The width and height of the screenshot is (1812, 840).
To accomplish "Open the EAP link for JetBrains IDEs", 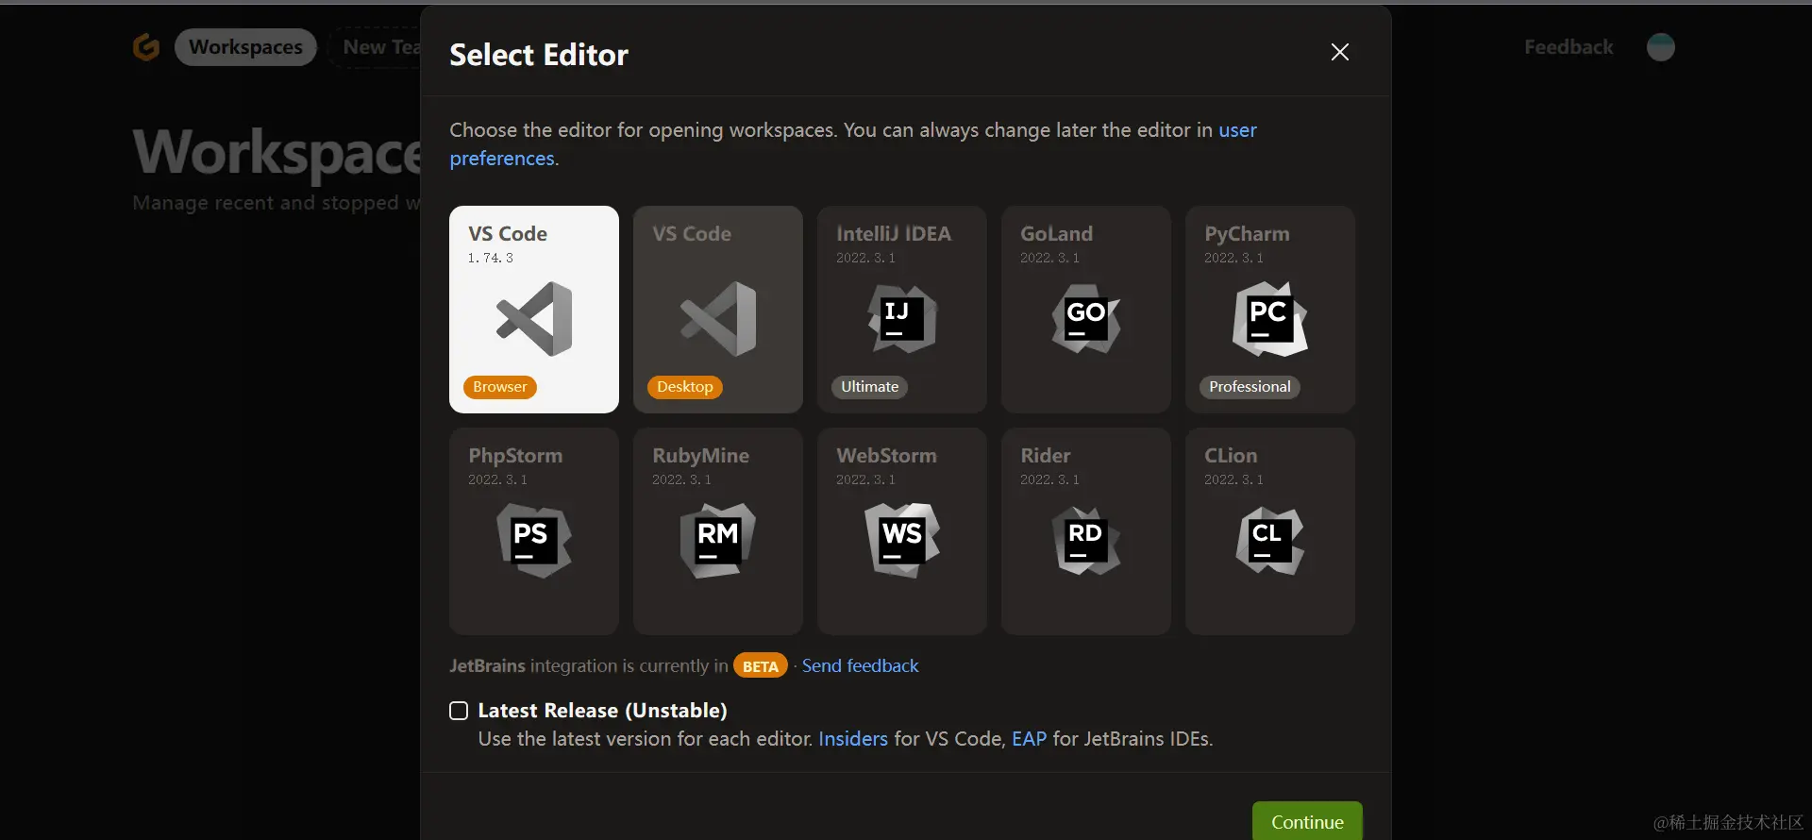I will click(x=1029, y=739).
